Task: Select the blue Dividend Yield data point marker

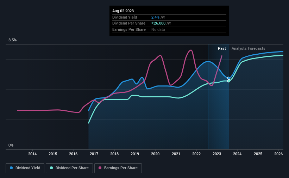Action: coord(229,78)
